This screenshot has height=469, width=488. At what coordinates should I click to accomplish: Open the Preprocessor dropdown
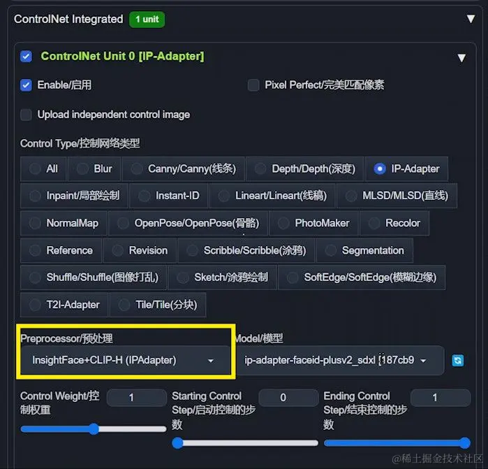[x=126, y=360]
